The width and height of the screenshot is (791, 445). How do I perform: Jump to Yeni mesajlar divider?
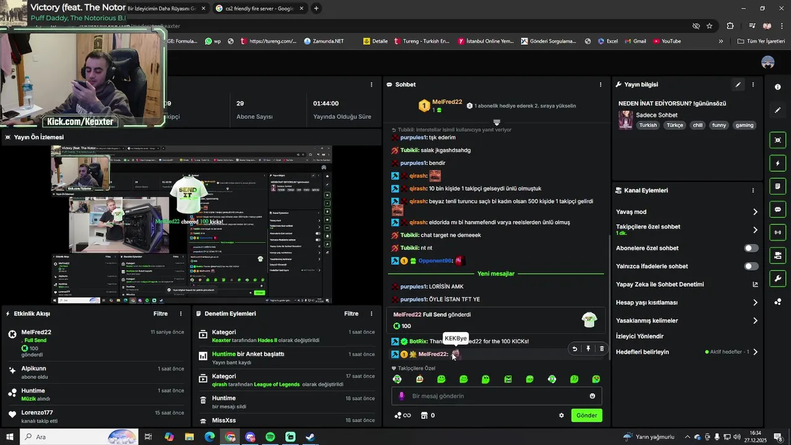496,274
